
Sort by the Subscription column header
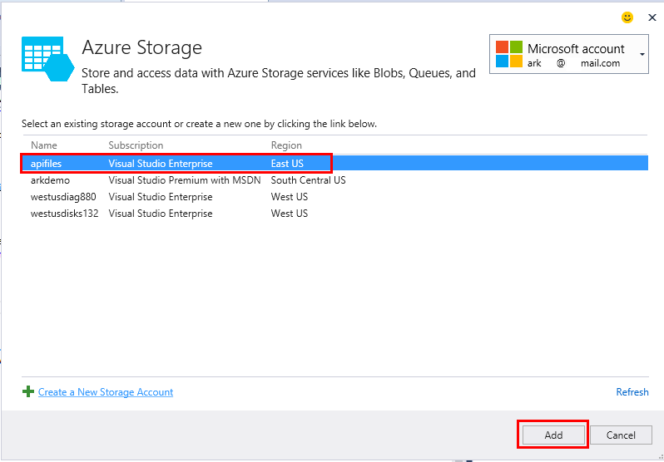(136, 145)
